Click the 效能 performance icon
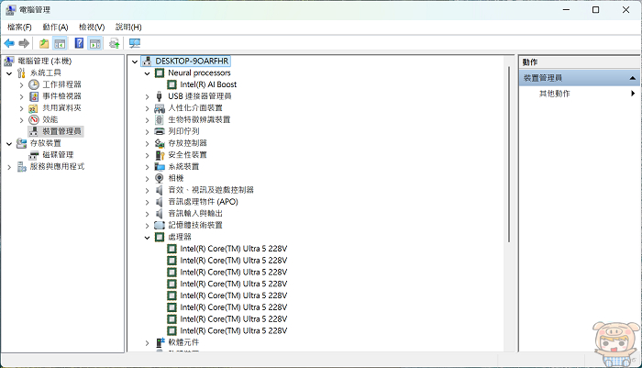This screenshot has height=368, width=642. (x=34, y=119)
